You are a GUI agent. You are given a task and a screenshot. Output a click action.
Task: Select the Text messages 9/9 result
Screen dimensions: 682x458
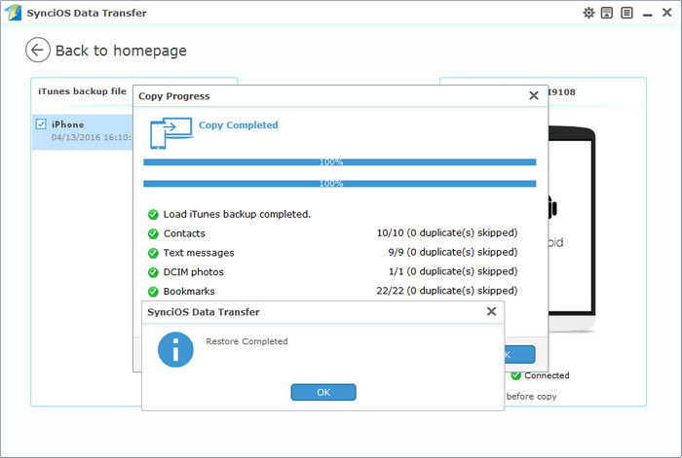452,252
